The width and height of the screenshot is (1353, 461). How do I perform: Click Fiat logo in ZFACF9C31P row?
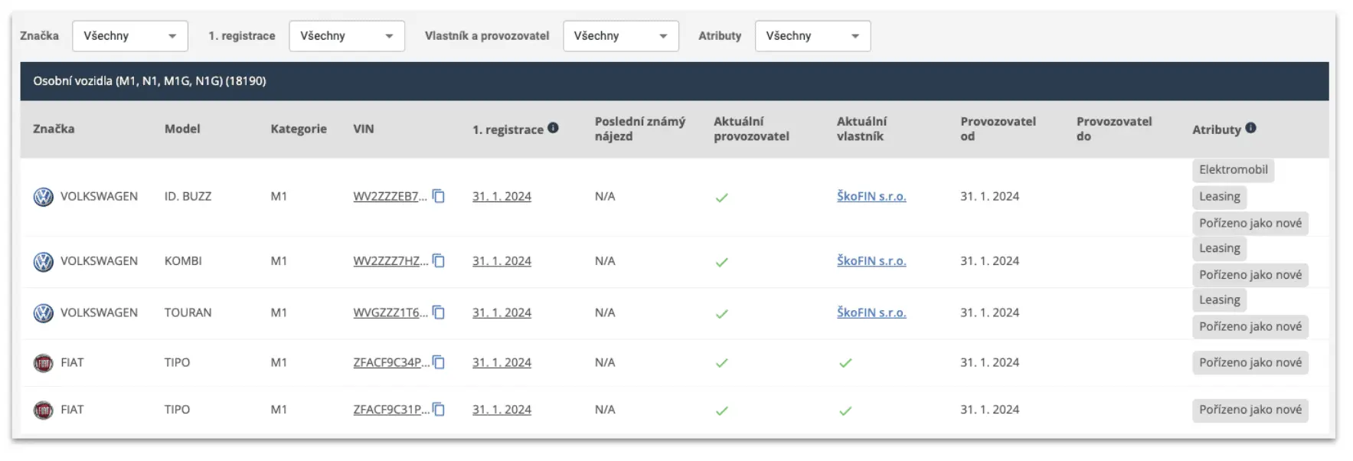coord(44,410)
